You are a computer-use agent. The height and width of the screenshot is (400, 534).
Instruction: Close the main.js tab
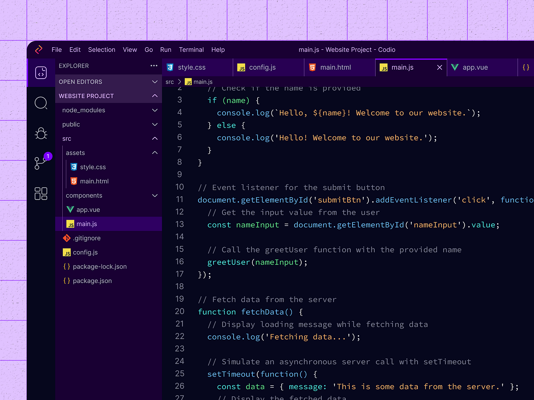(439, 67)
